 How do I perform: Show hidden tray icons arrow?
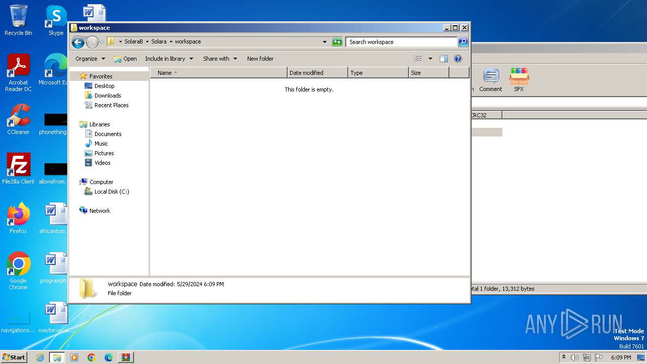(564, 357)
